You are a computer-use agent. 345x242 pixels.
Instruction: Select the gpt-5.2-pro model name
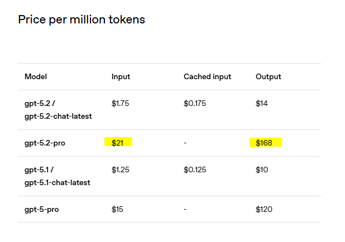(45, 143)
